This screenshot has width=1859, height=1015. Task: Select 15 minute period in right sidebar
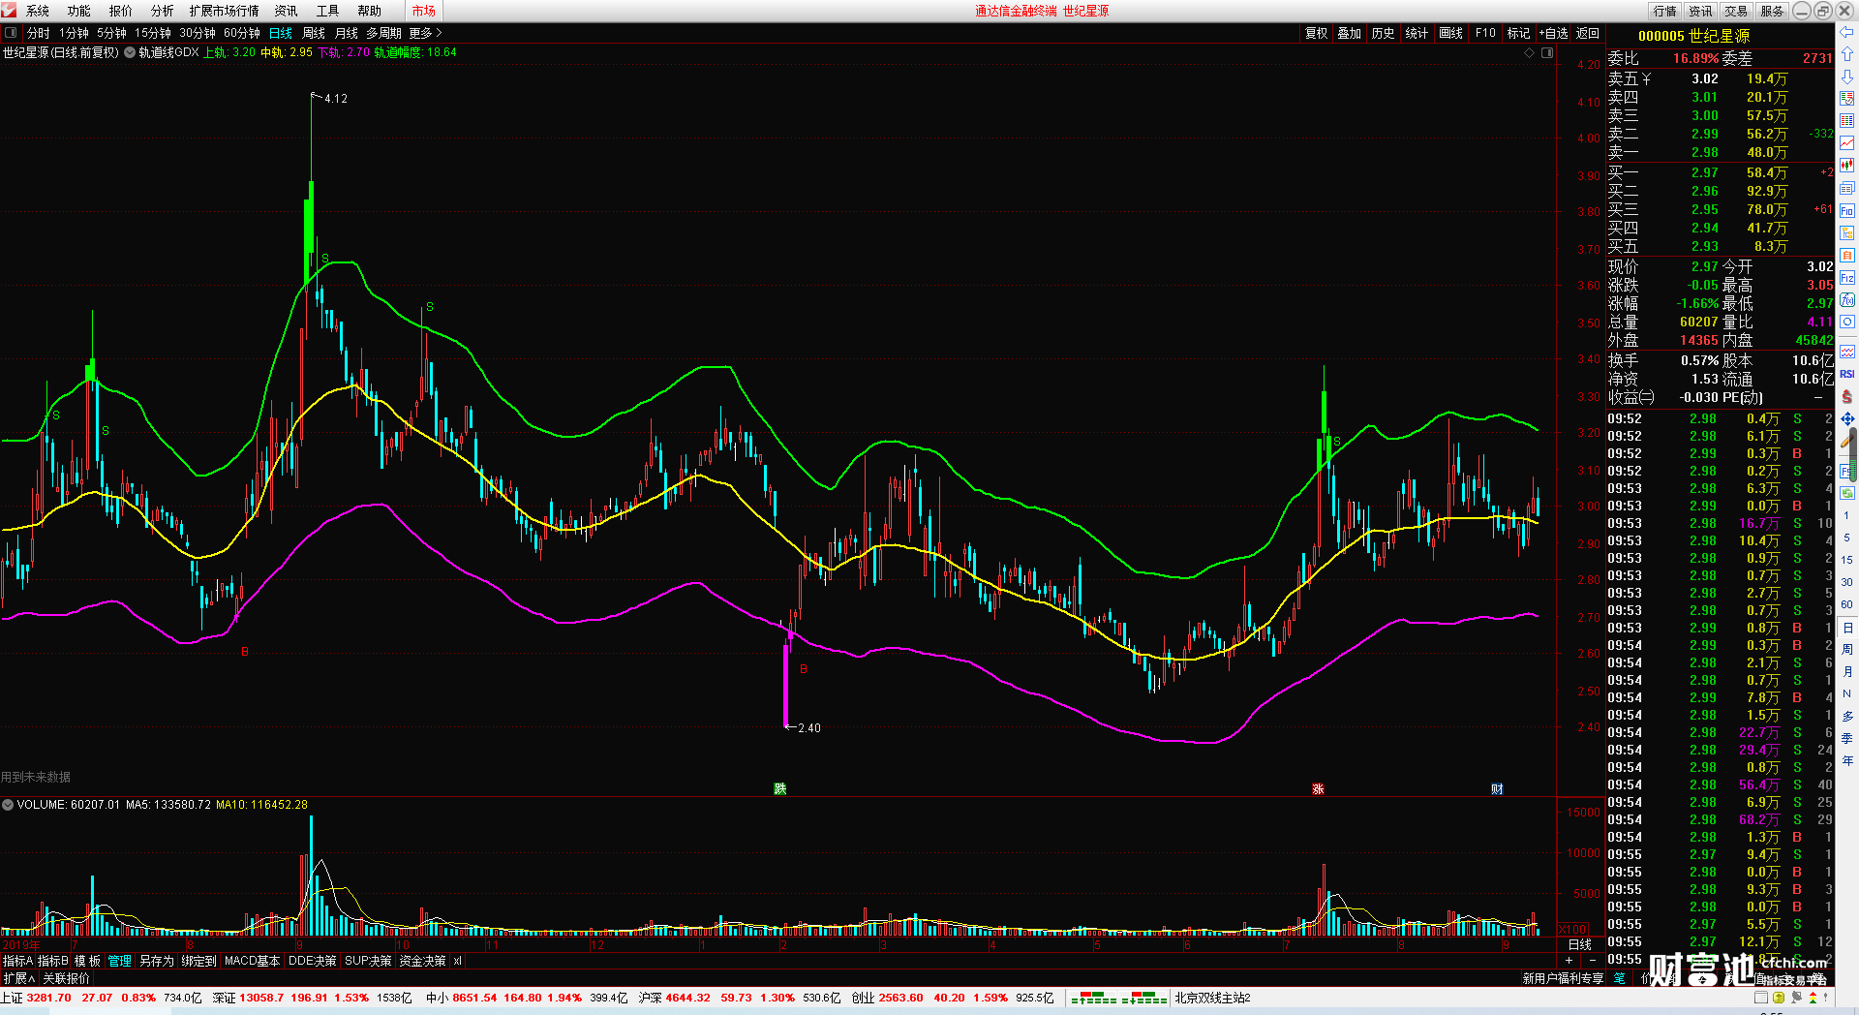1846,560
